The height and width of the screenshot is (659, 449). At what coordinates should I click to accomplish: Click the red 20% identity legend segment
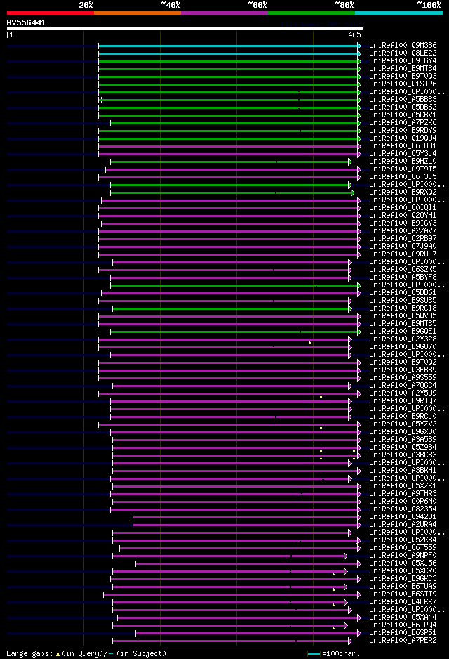coord(51,13)
